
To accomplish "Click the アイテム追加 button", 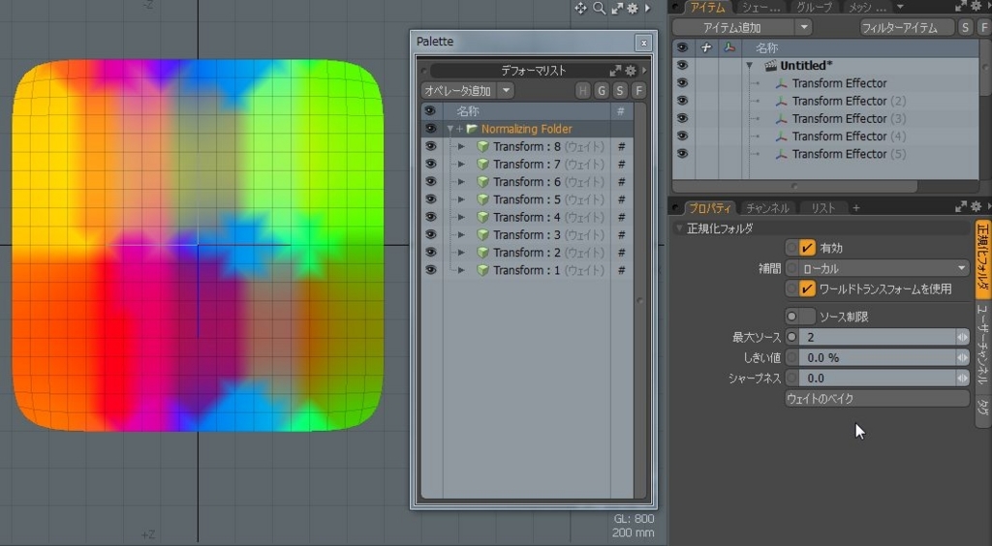I will [x=732, y=27].
